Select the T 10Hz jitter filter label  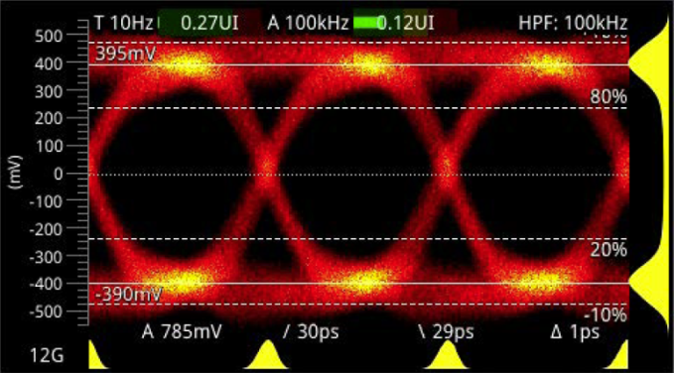point(123,23)
